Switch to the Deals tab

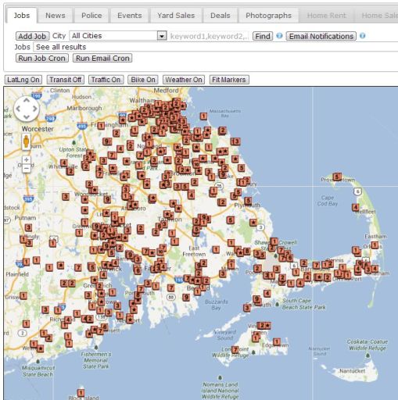pyautogui.click(x=221, y=16)
